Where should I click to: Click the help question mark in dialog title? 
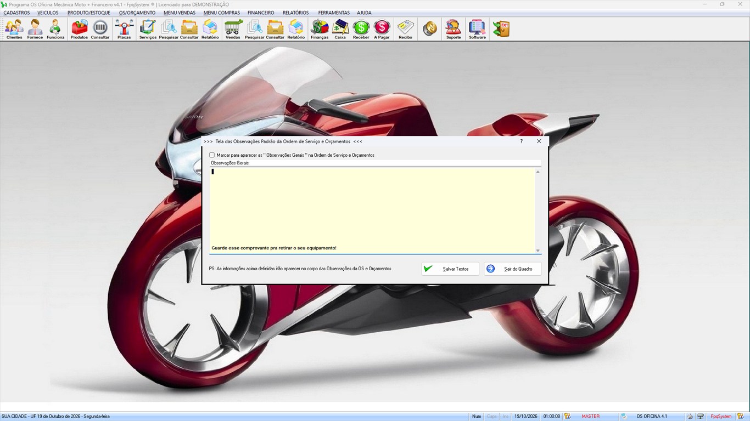[x=522, y=141]
